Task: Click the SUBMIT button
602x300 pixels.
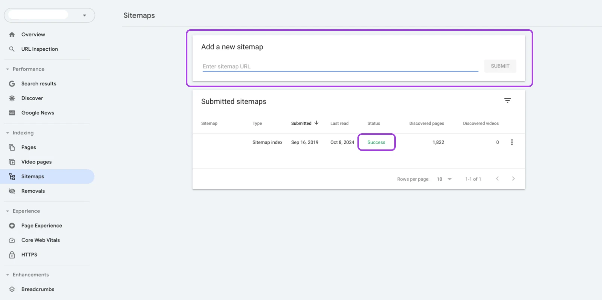Action: tap(500, 66)
